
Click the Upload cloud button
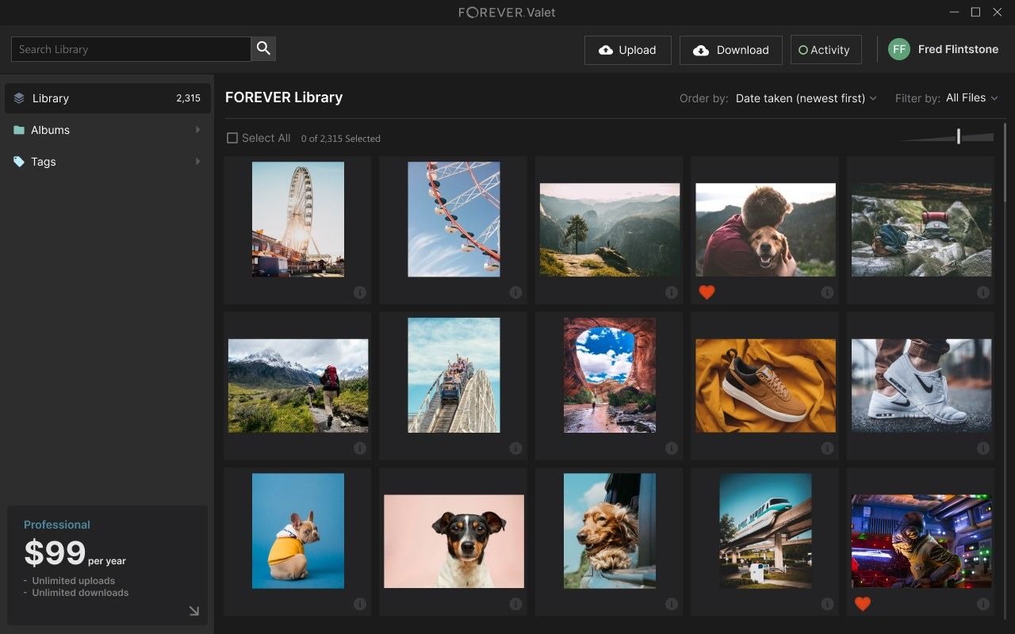tap(628, 50)
